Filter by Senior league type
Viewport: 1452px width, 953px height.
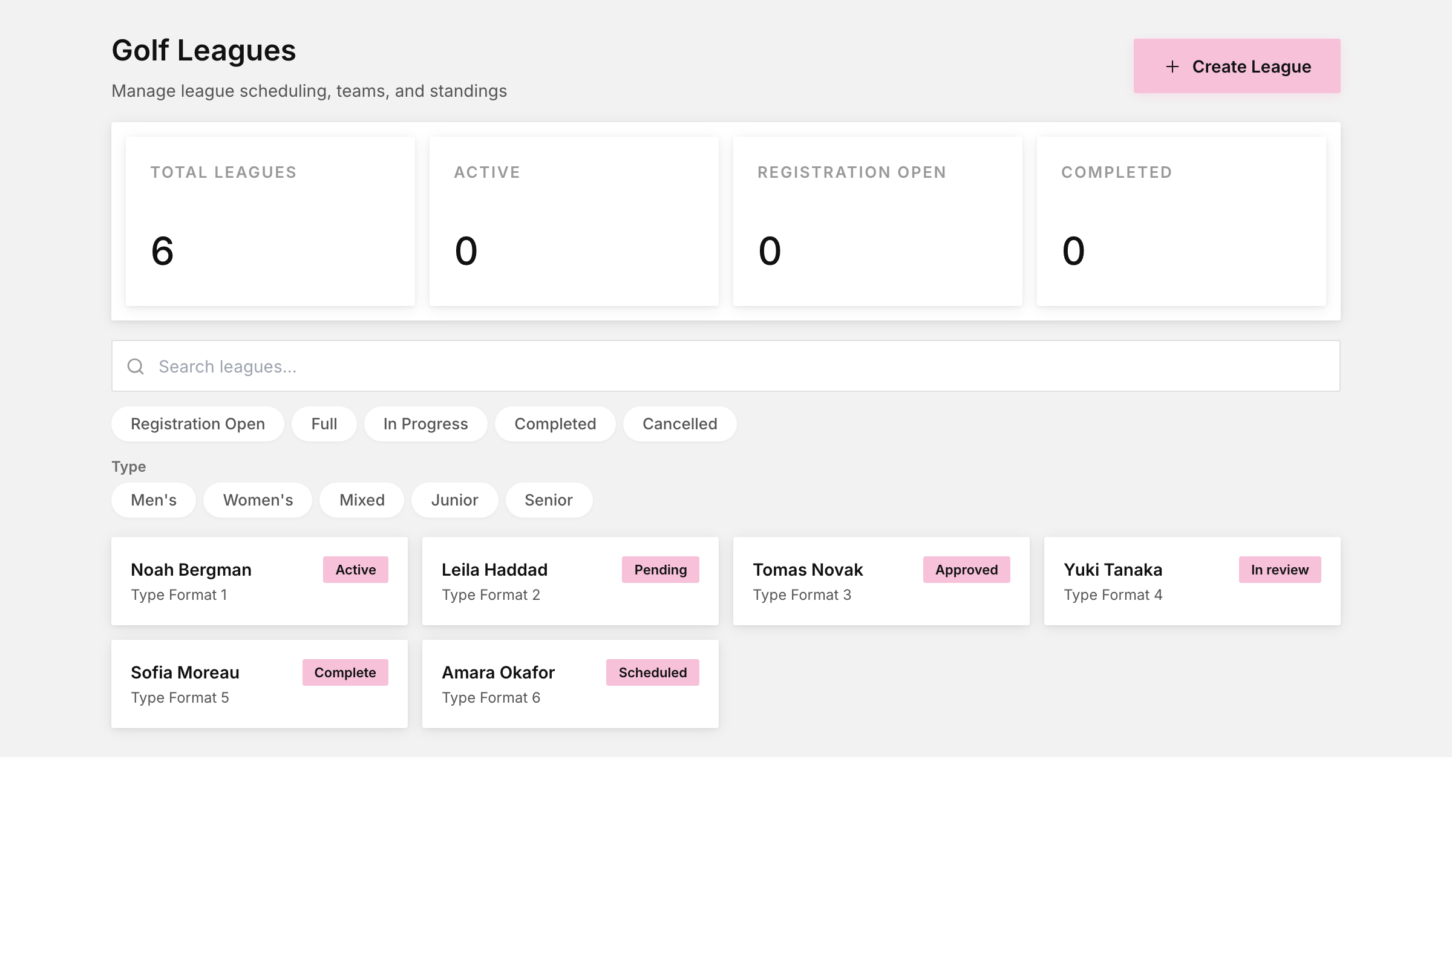549,500
